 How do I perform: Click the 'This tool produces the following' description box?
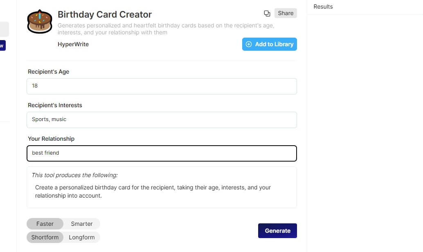tap(162, 187)
